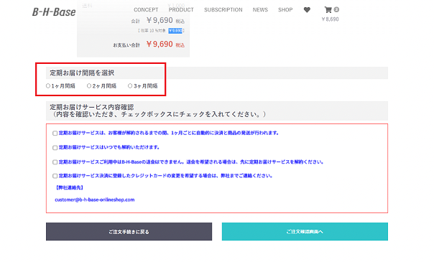Open the NEWS menu item
The height and width of the screenshot is (262, 434).
click(x=260, y=10)
